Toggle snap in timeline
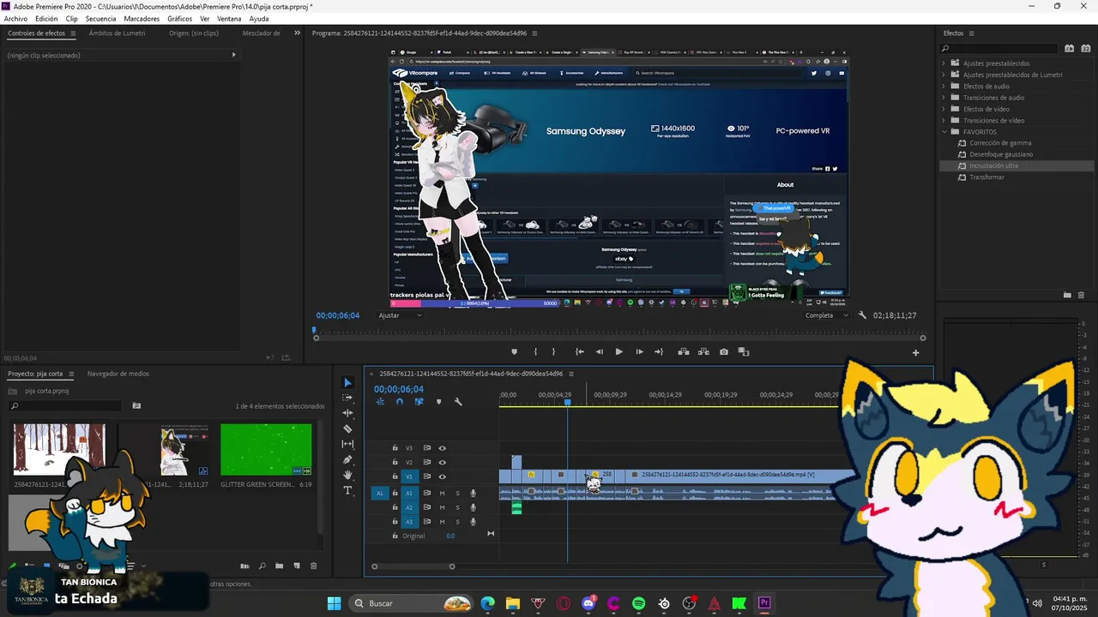Viewport: 1098px width, 617px height. click(x=399, y=401)
